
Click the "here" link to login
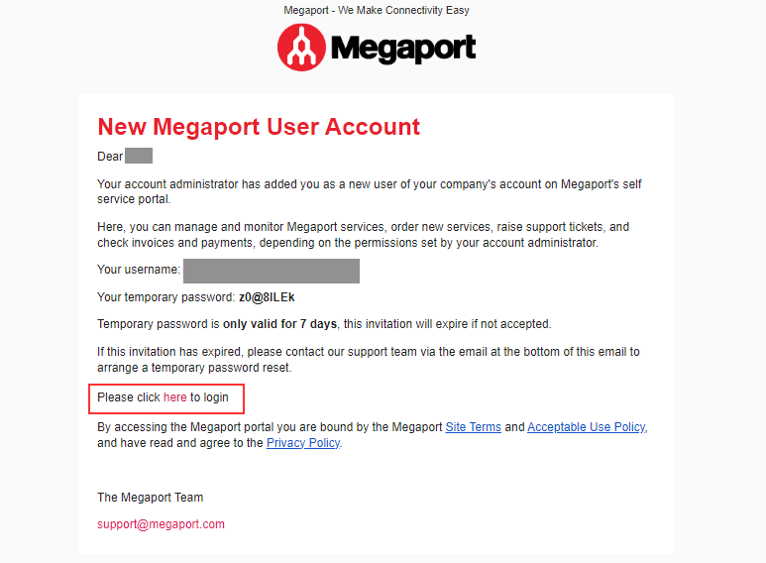(x=175, y=397)
